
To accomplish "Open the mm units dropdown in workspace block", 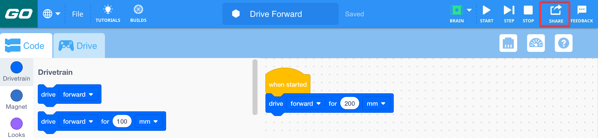I will [x=376, y=104].
